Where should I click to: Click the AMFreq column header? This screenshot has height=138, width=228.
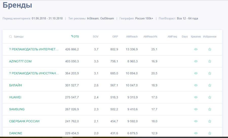coord(172,37)
